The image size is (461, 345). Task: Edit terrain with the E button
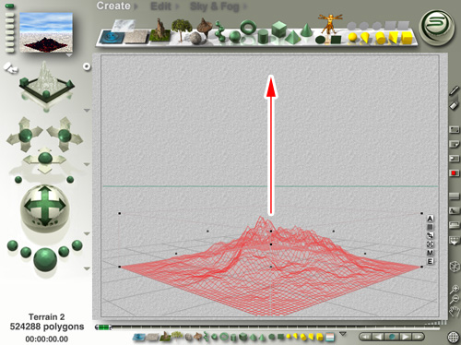pos(430,261)
